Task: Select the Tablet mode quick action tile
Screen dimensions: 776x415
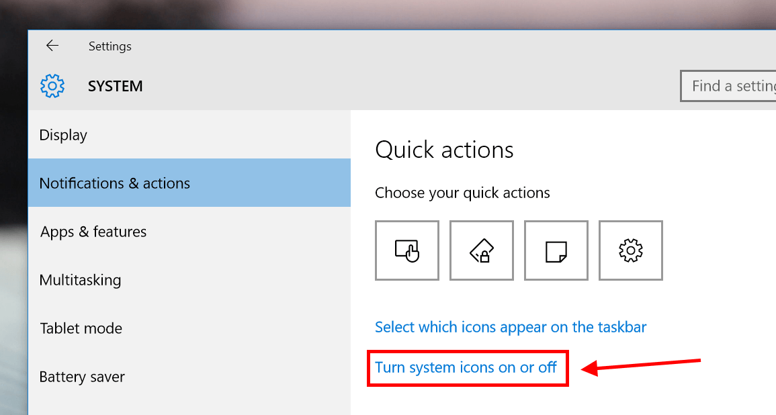Action: click(x=406, y=250)
